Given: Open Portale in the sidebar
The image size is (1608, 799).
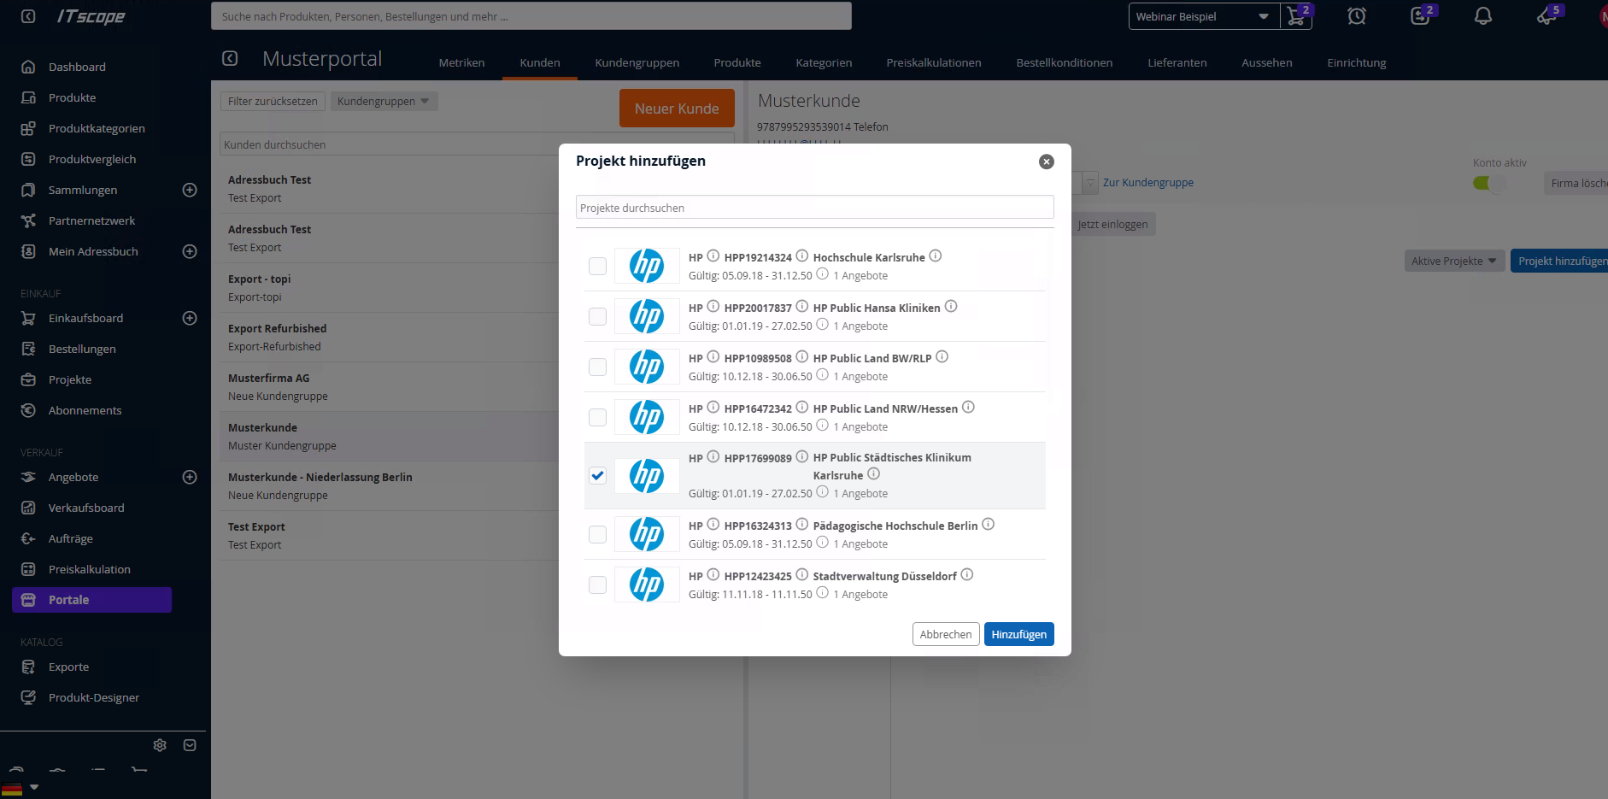Looking at the screenshot, I should pos(92,600).
